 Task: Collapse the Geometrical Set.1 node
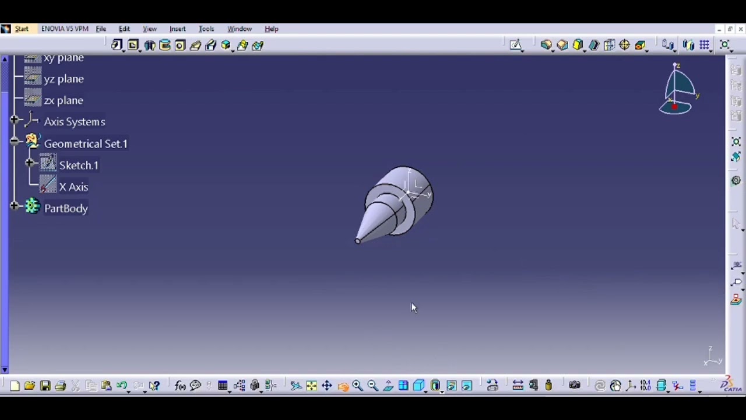[x=15, y=141]
